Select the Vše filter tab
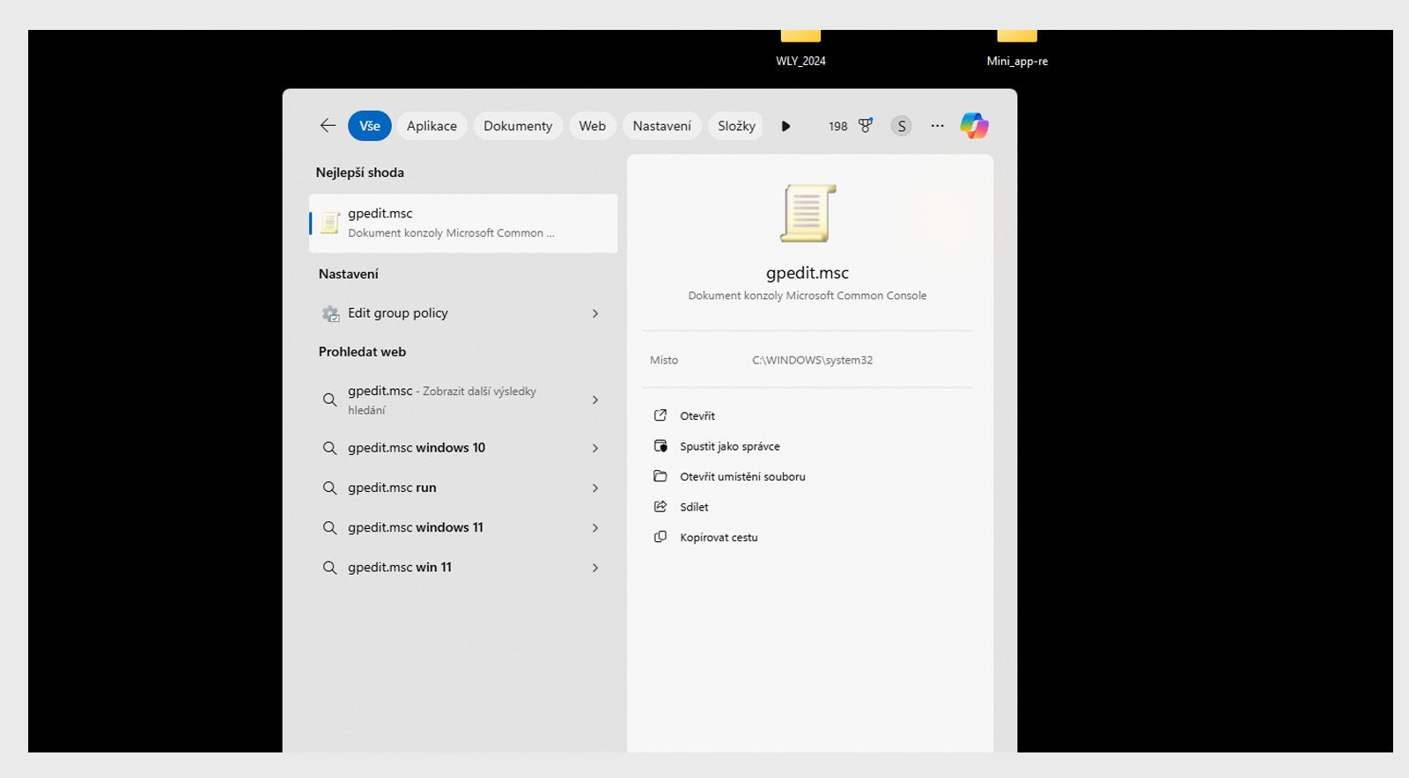 pos(370,126)
